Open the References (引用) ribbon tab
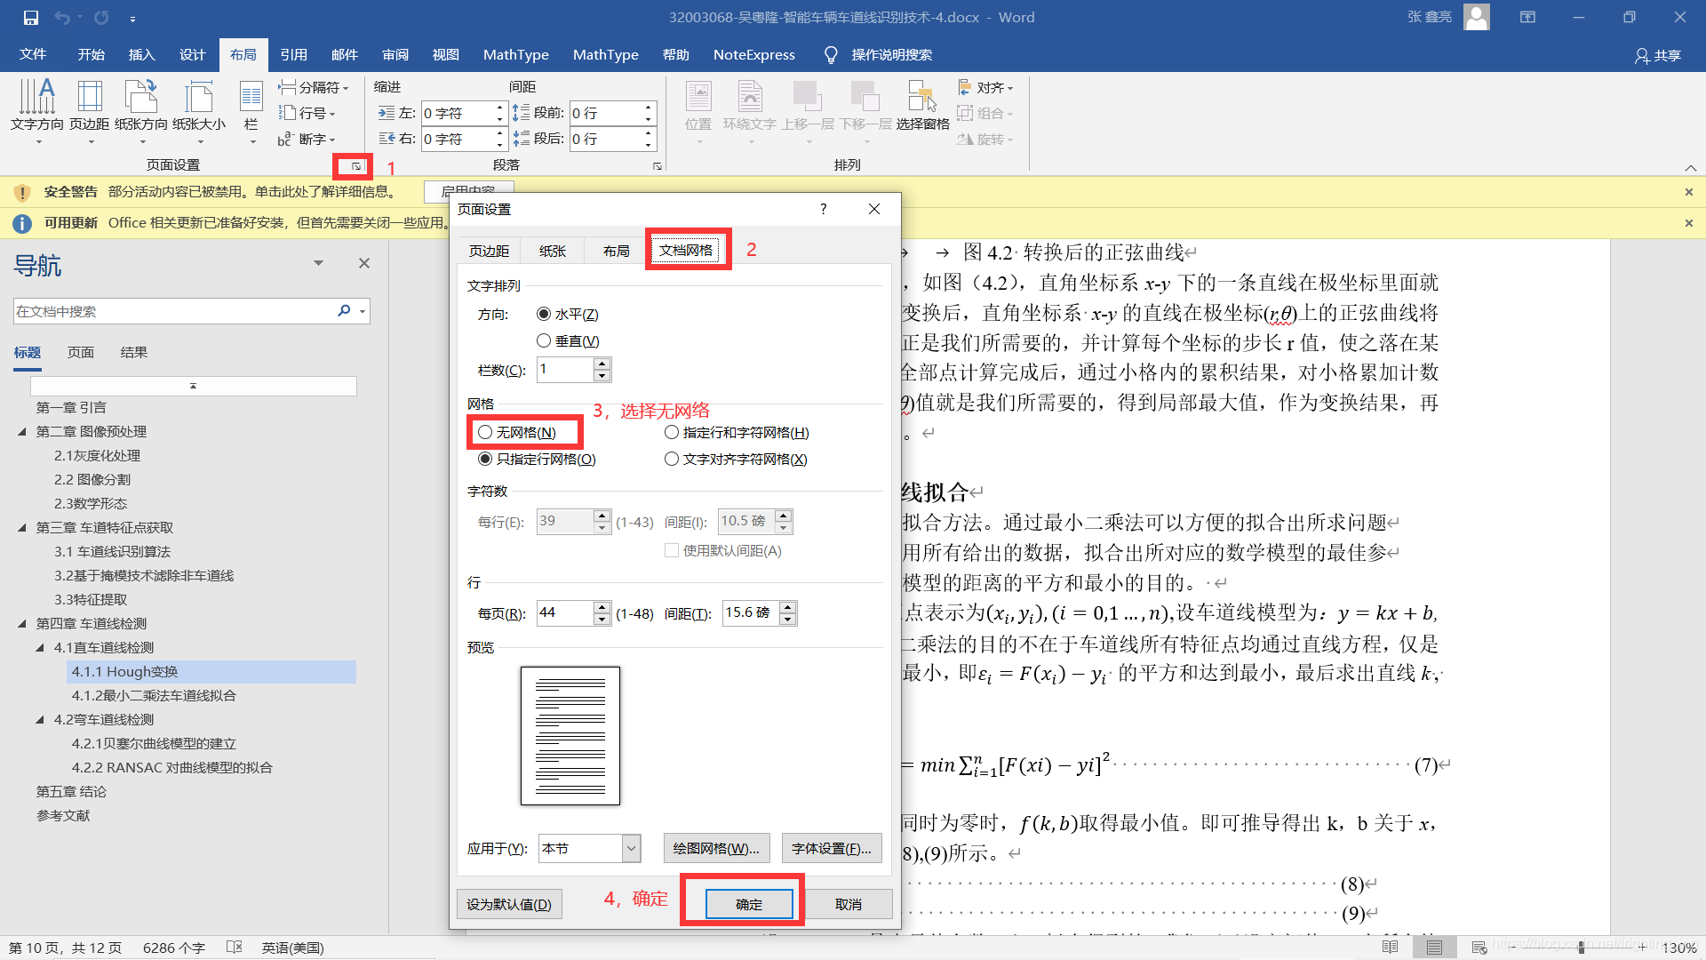 [x=293, y=54]
